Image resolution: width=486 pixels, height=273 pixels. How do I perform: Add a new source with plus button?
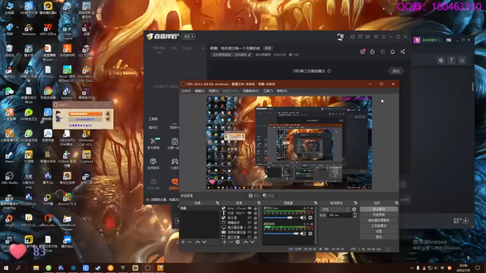click(224, 241)
